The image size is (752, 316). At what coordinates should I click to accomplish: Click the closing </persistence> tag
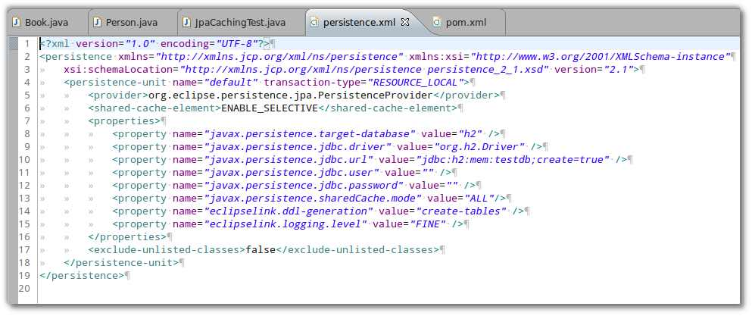tap(81, 275)
